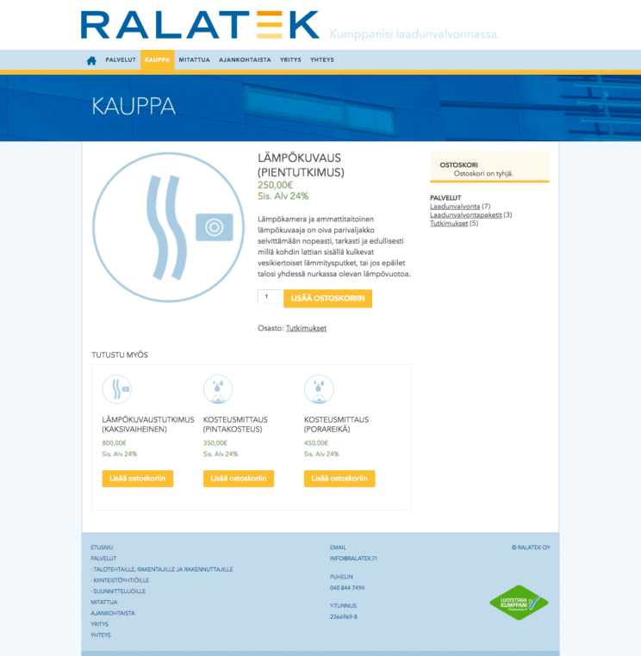
Task: Open footer link Talotehtaille, rakentajille ja rakennuttajille
Action: point(162,569)
